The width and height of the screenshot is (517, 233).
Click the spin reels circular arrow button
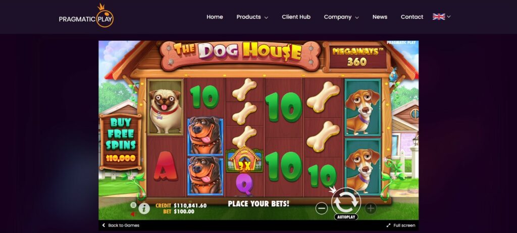[x=346, y=201]
